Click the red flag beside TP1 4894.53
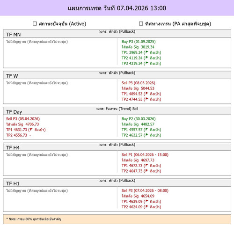234x227 pixels. pos(147,93)
